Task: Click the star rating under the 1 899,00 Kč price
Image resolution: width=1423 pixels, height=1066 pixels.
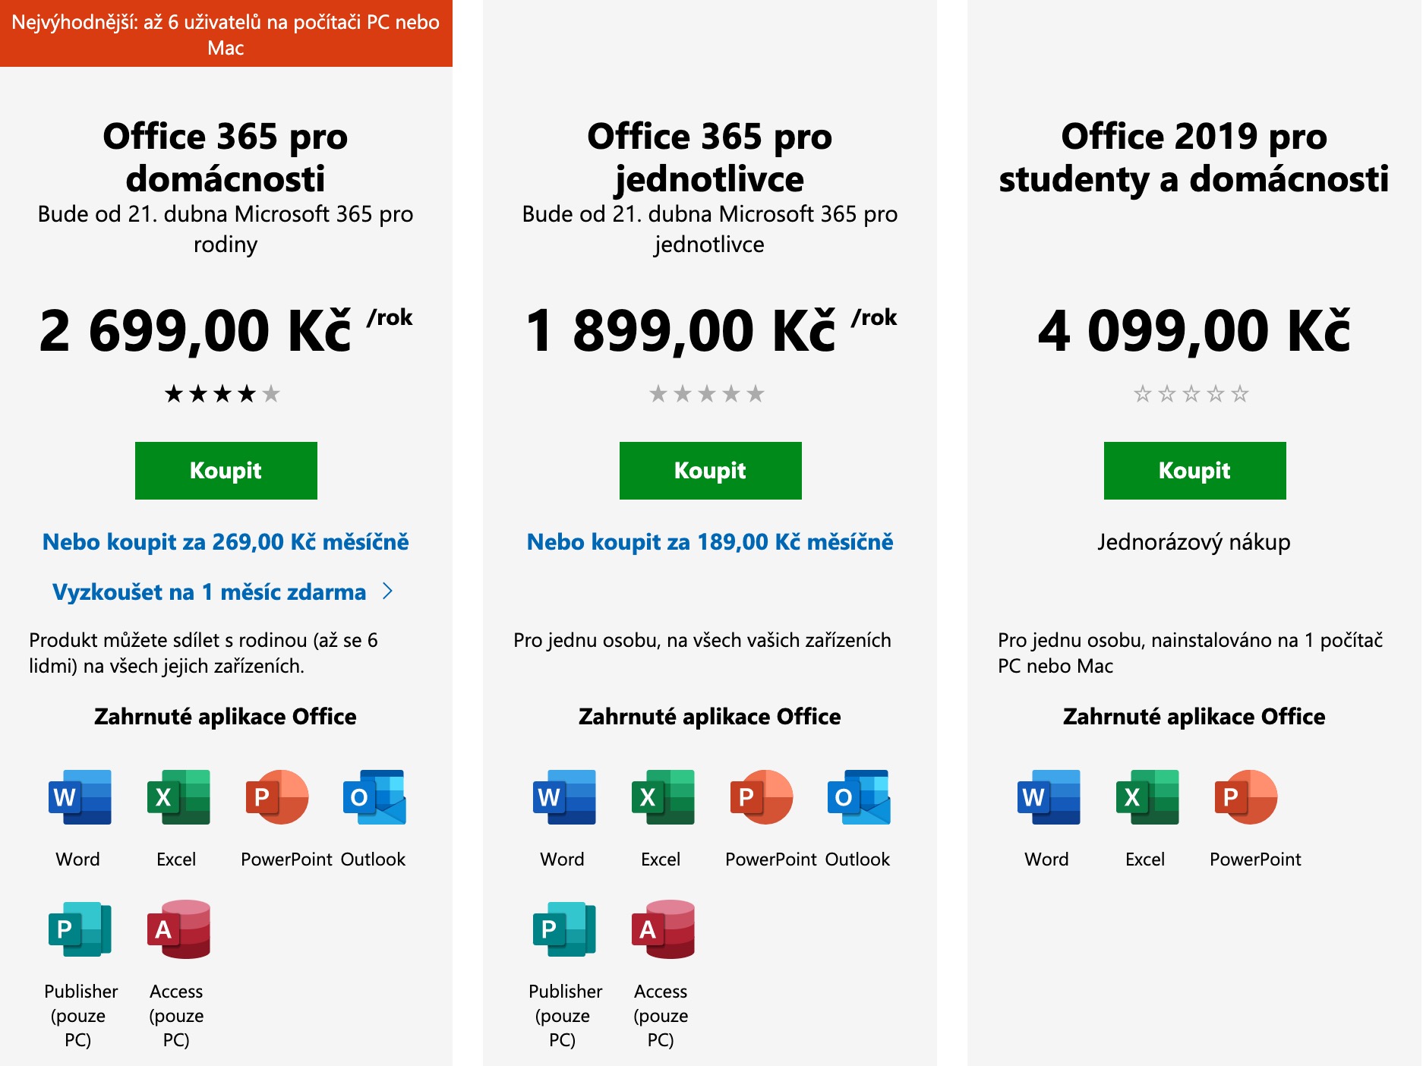Action: coord(707,394)
